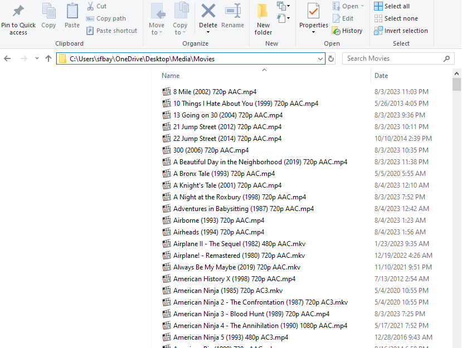This screenshot has height=348, width=462.
Task: Click the 8 Mile file icon
Action: (x=167, y=91)
